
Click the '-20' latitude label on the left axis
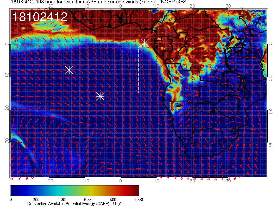7,109
